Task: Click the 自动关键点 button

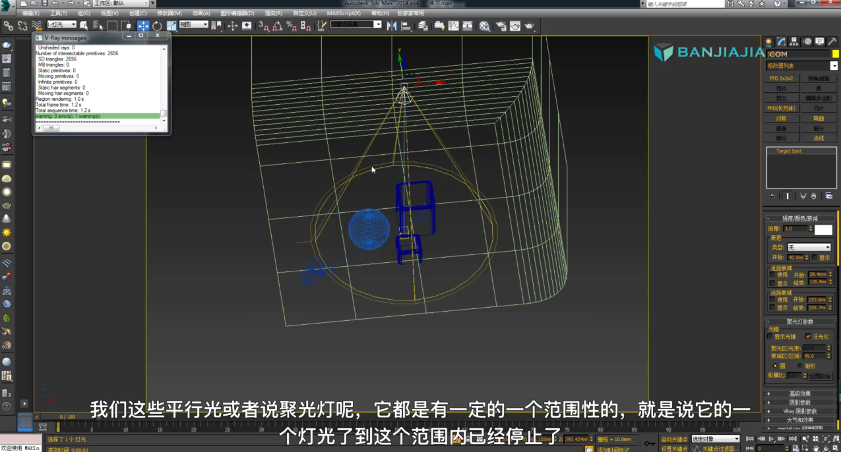Action: [x=673, y=439]
